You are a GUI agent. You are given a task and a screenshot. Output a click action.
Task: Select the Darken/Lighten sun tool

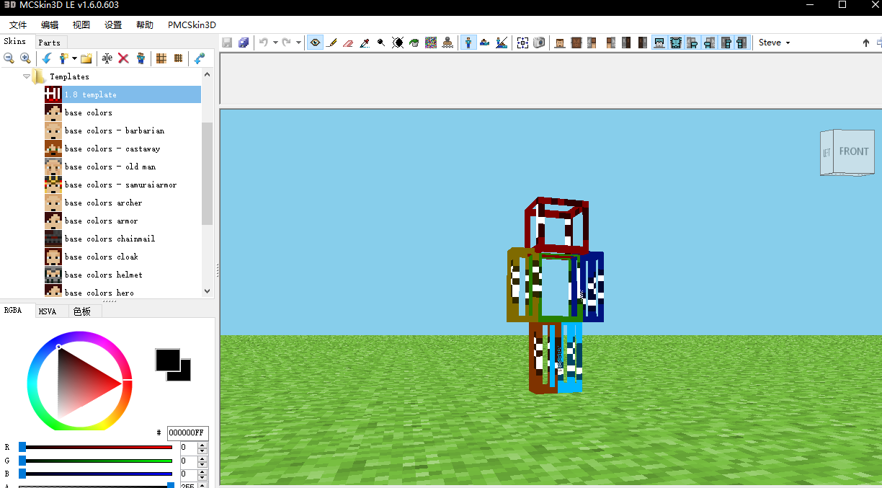point(398,43)
